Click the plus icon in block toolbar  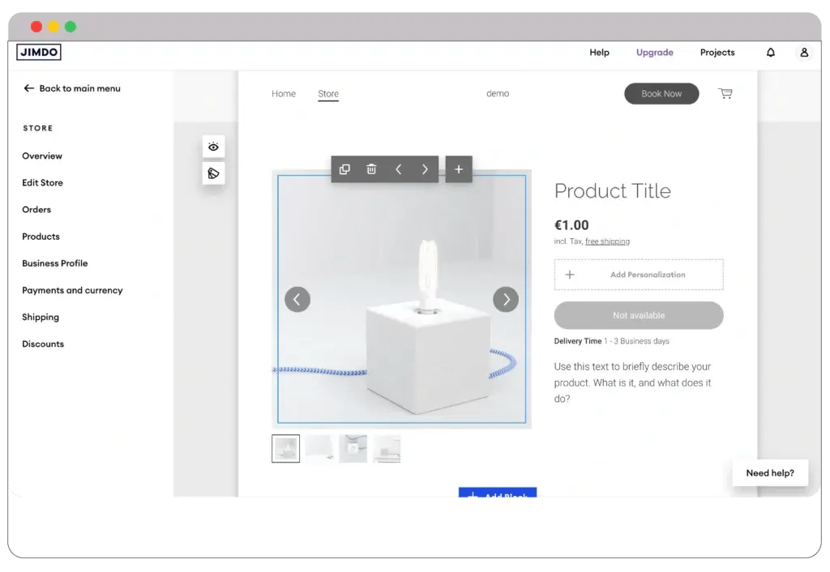[x=459, y=169]
